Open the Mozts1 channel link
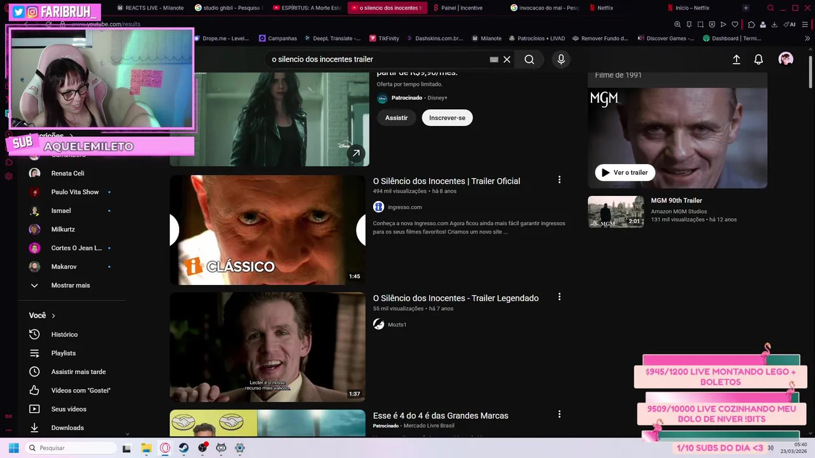Screen dimensions: 815x458 pyautogui.click(x=397, y=324)
